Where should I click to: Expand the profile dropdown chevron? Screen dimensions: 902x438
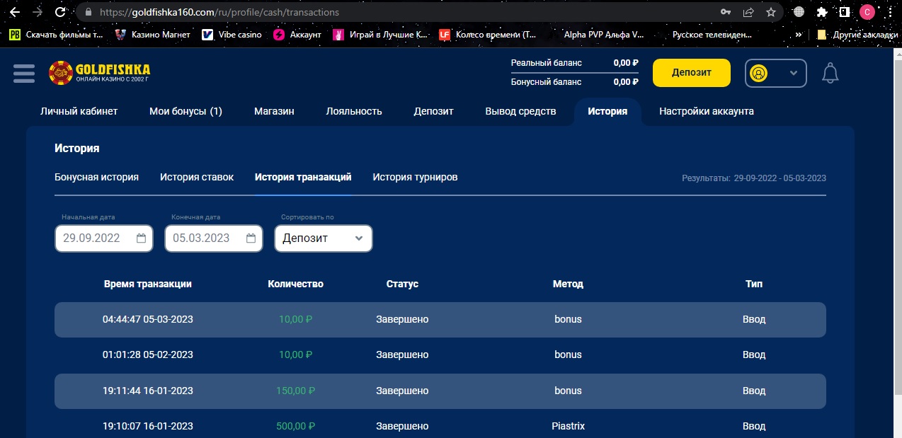point(794,73)
